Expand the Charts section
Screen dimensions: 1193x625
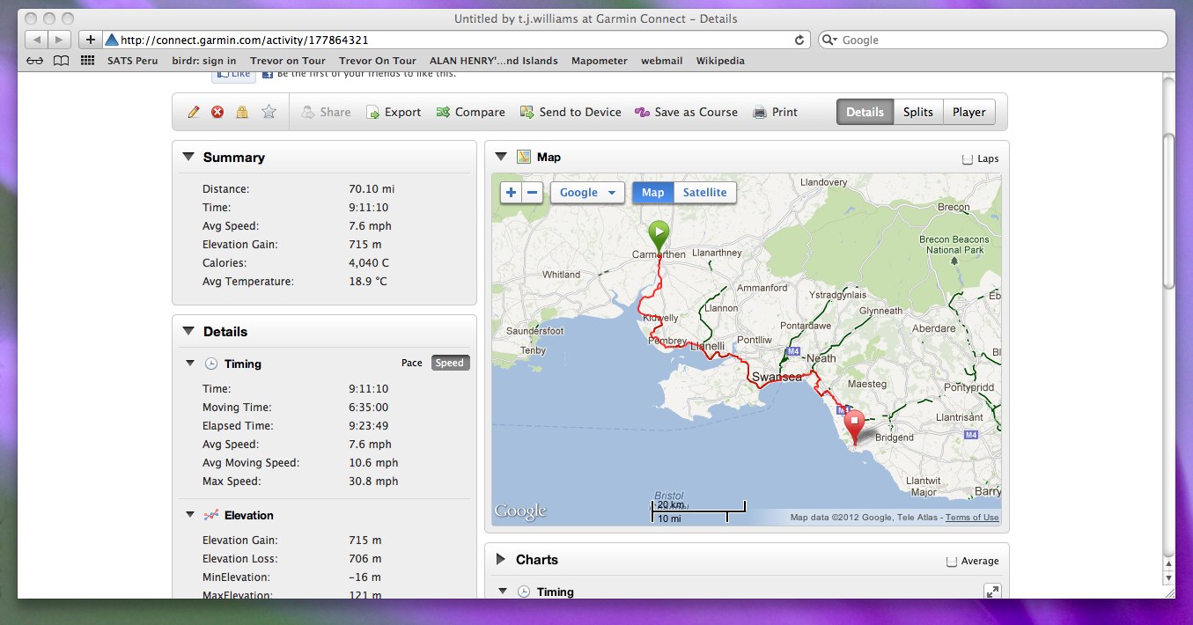click(x=501, y=560)
